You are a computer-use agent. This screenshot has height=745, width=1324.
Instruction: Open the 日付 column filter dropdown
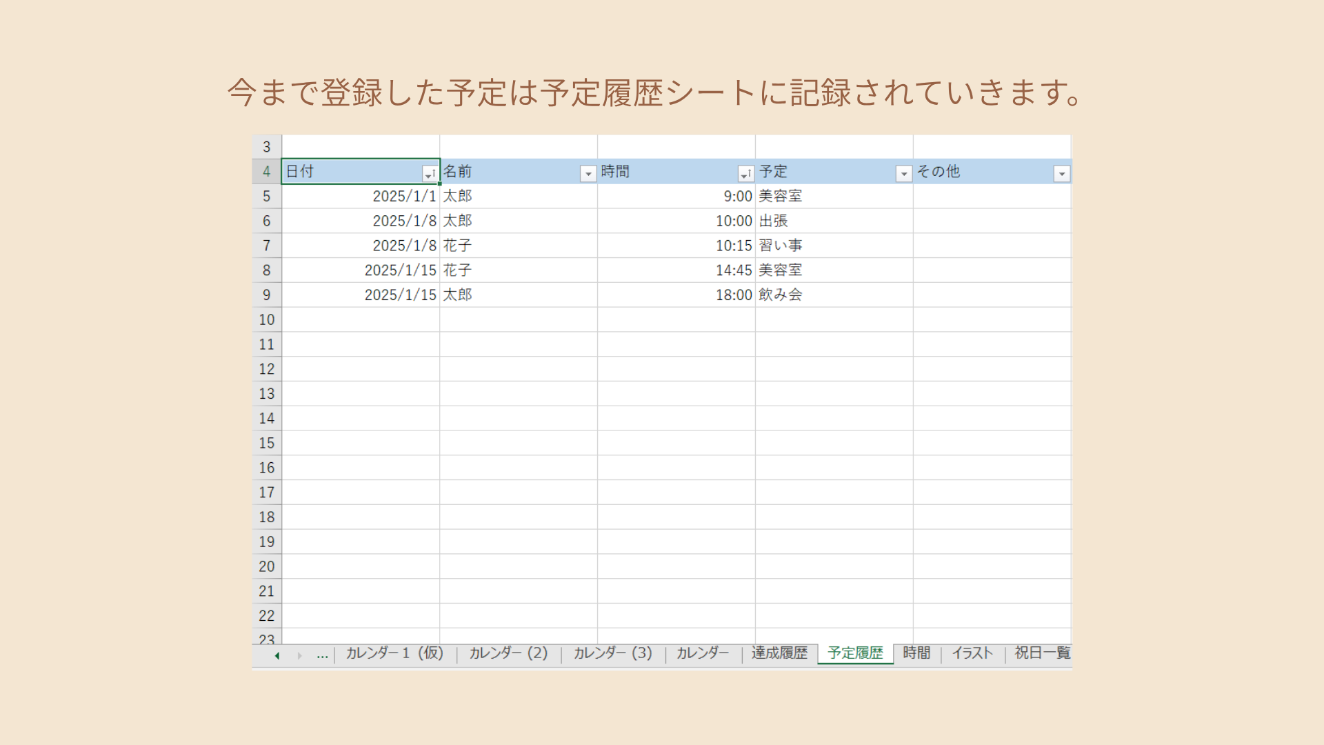coord(430,174)
